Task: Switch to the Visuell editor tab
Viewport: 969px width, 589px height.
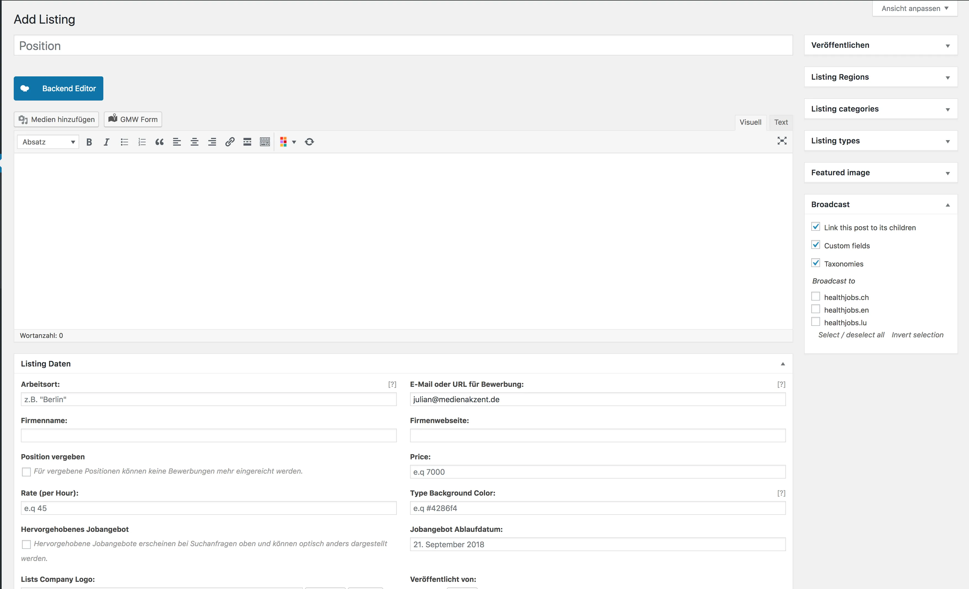Action: pyautogui.click(x=750, y=122)
